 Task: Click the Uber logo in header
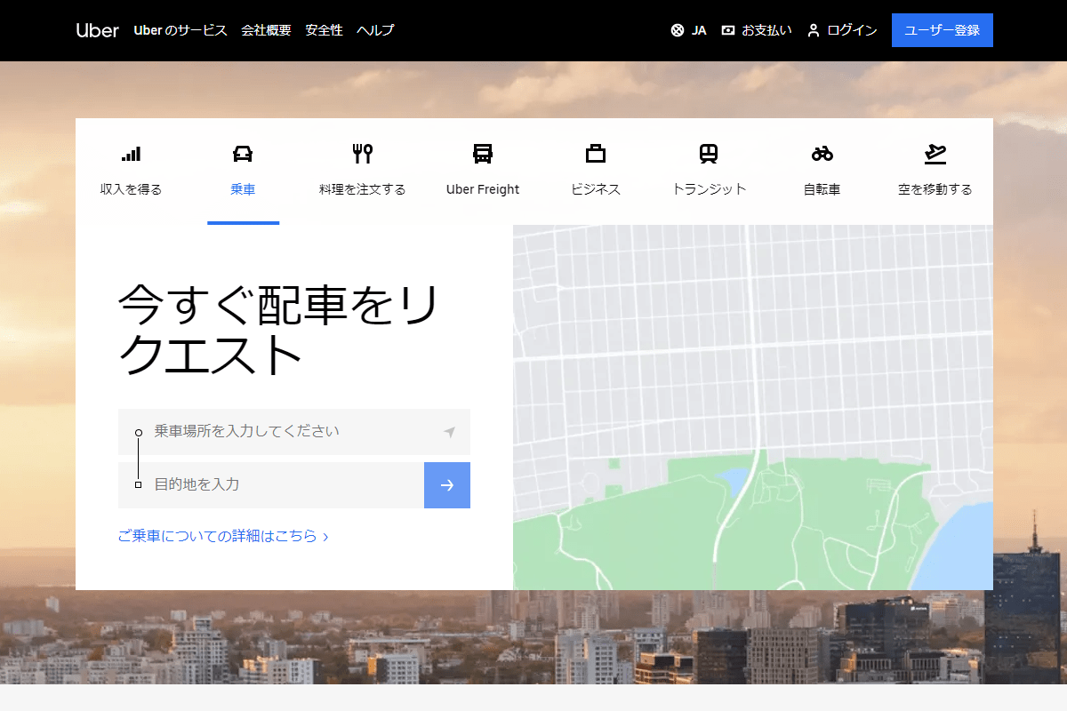97,30
